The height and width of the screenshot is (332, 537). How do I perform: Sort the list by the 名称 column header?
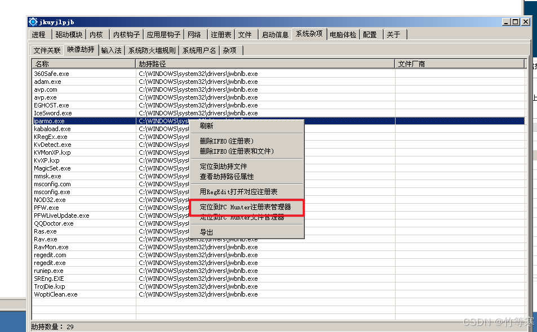click(x=83, y=64)
